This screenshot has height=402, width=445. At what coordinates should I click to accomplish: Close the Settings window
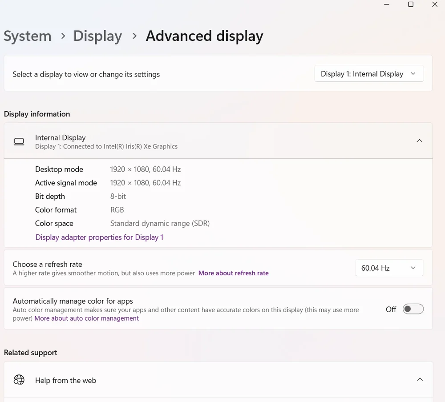pyautogui.click(x=434, y=4)
